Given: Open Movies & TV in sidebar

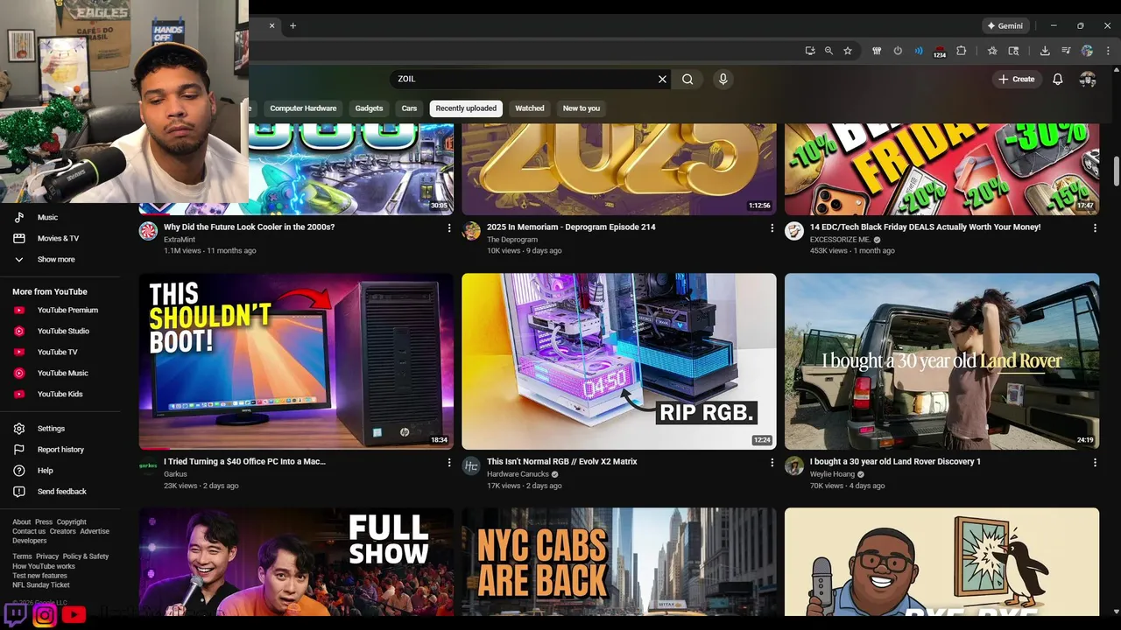Looking at the screenshot, I should tap(60, 238).
